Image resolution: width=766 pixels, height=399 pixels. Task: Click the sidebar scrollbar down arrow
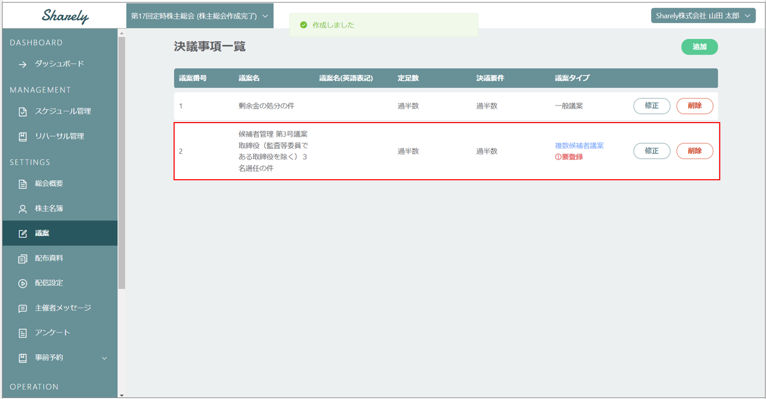(x=122, y=395)
